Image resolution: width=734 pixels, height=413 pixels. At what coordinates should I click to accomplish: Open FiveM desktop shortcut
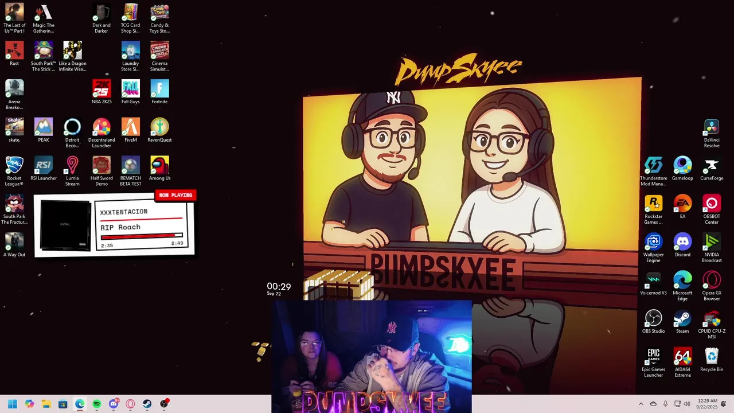130,130
